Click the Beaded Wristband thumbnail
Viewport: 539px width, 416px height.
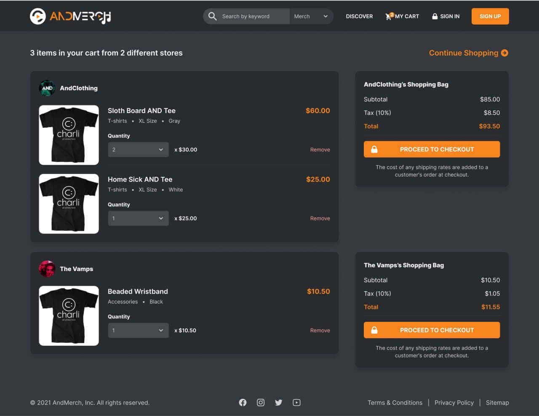point(69,316)
